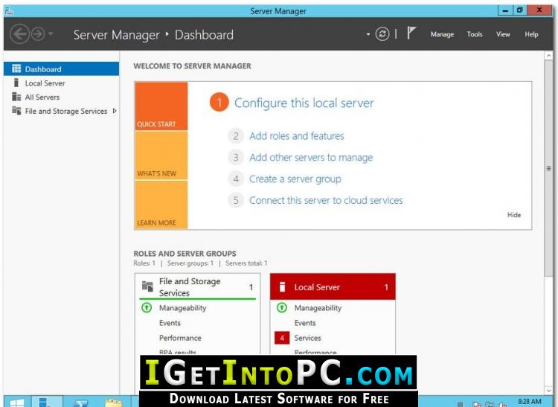Viewport: 558px width, 407px height.
Task: Click Server Manager taskbar icon
Action: [47, 402]
